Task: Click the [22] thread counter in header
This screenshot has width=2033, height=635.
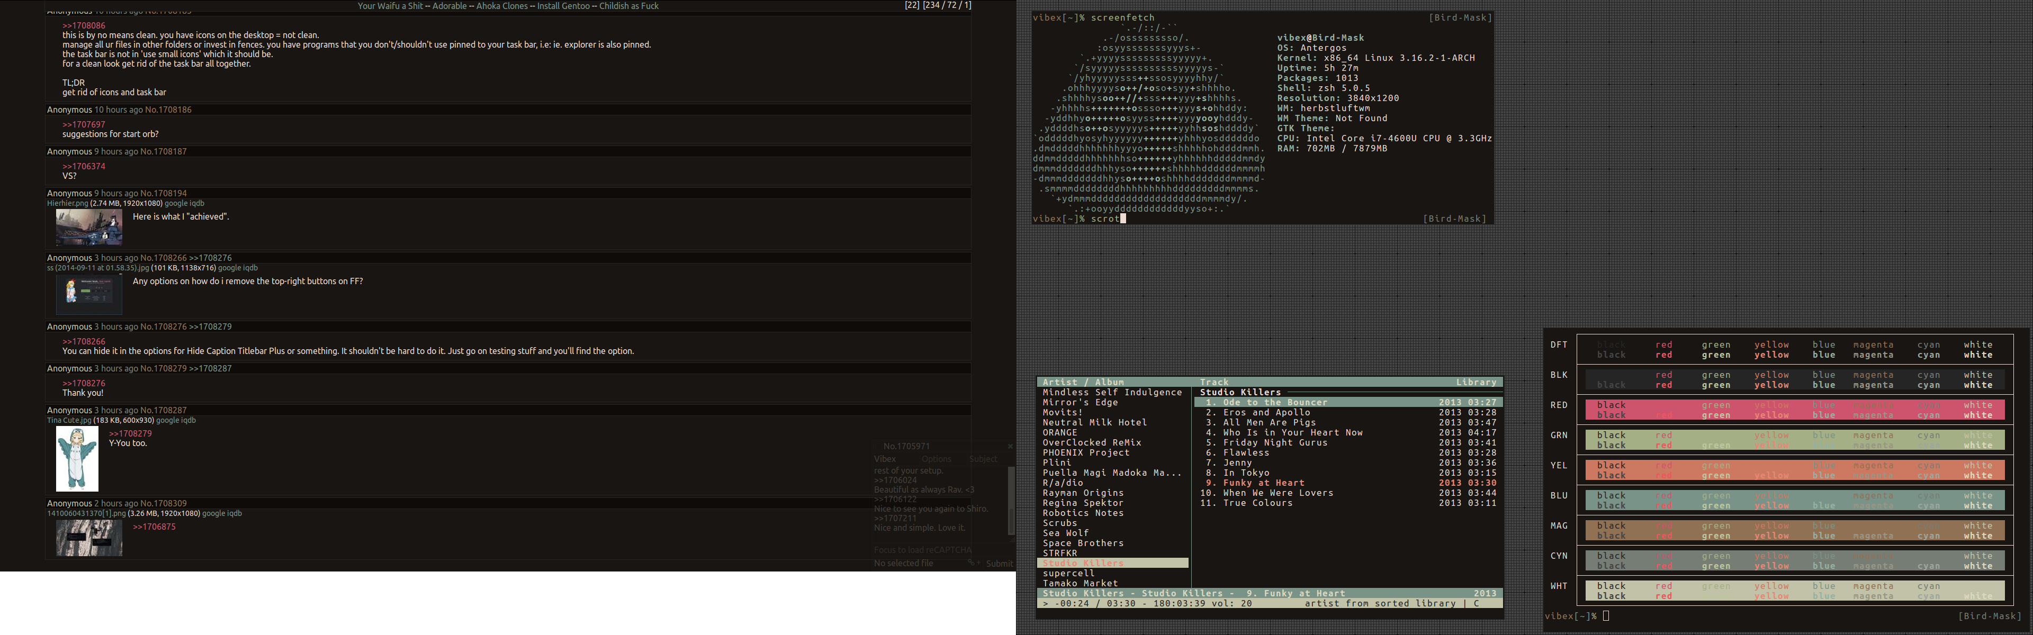Action: click(x=912, y=5)
